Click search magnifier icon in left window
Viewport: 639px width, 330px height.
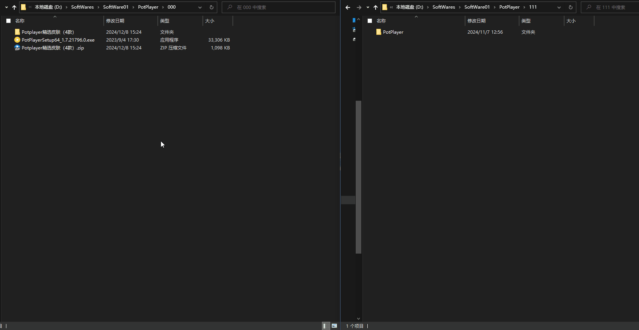[230, 7]
